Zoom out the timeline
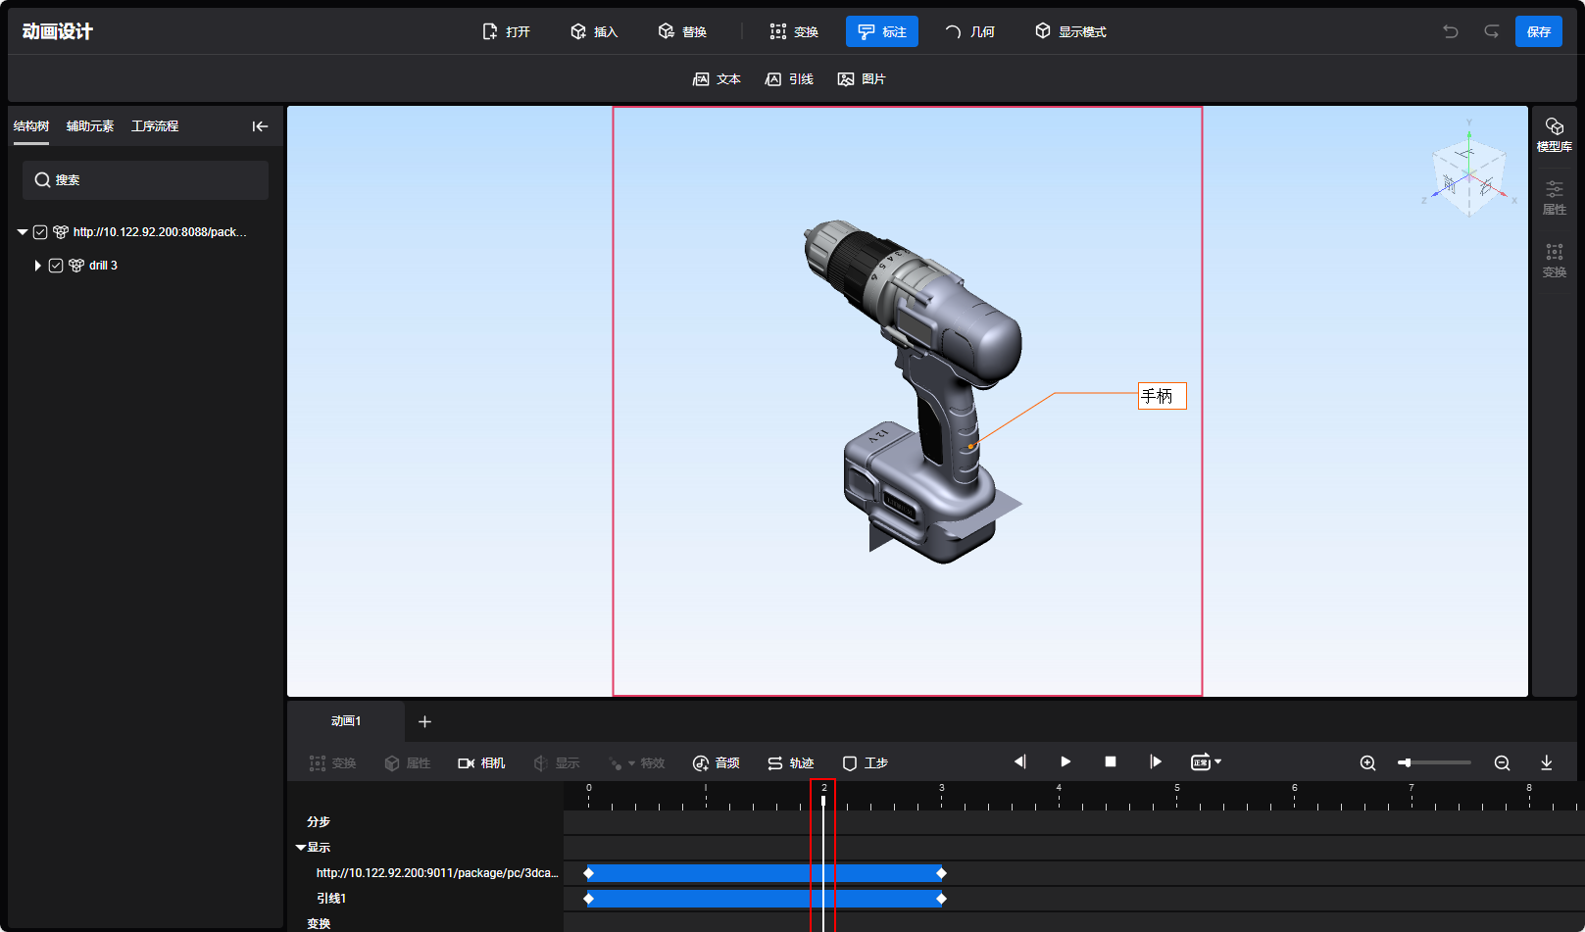 (x=1502, y=762)
